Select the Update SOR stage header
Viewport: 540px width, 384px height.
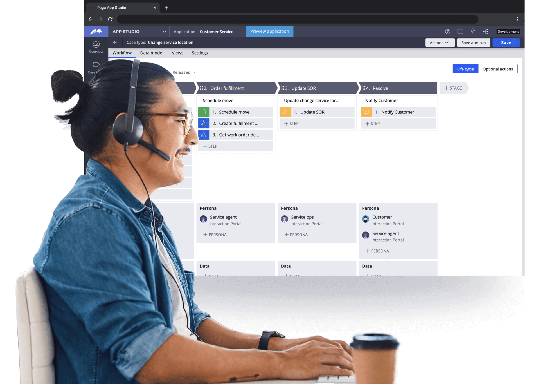318,88
